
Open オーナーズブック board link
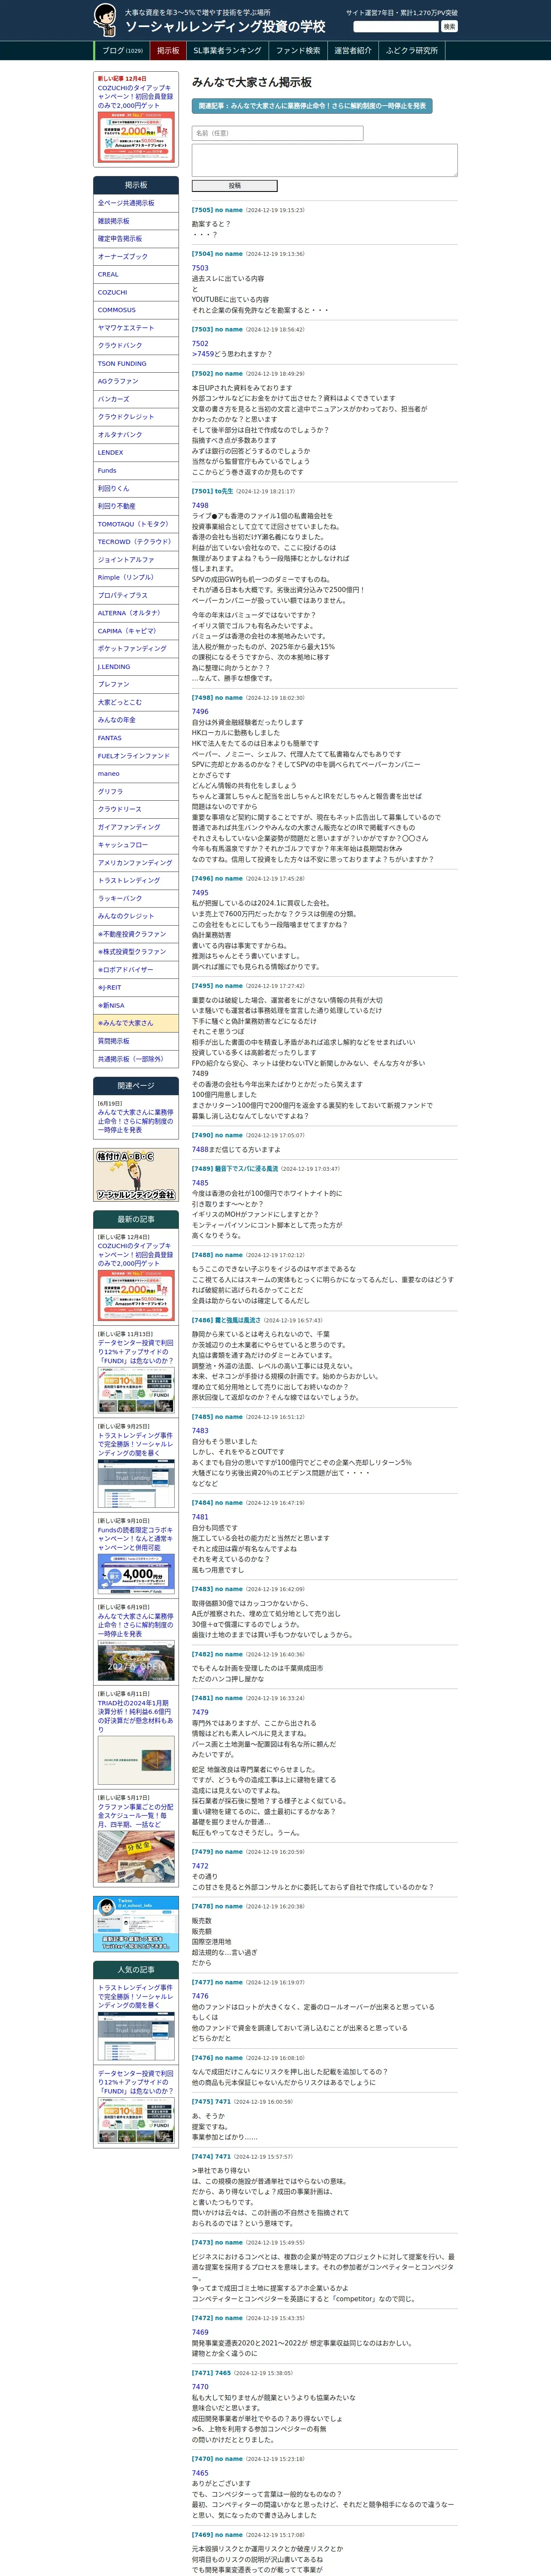tap(136, 257)
